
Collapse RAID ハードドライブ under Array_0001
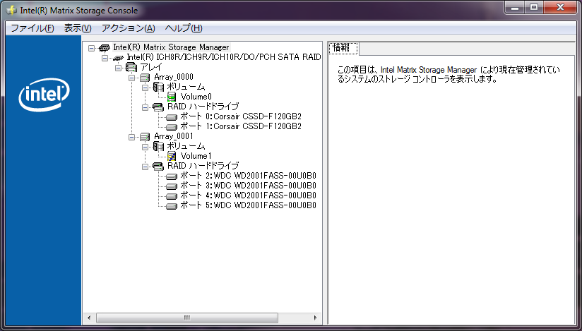[145, 167]
